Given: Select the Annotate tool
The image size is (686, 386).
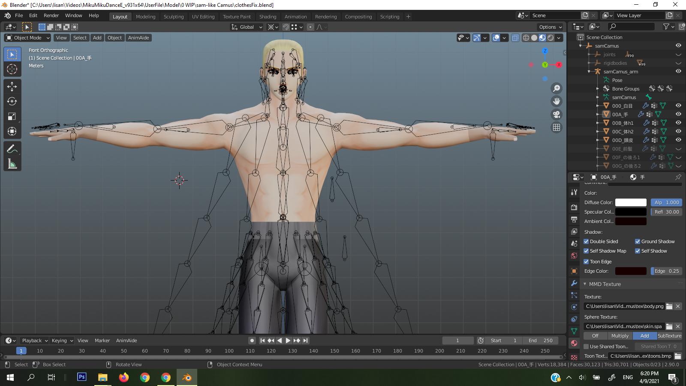Looking at the screenshot, I should point(12,148).
